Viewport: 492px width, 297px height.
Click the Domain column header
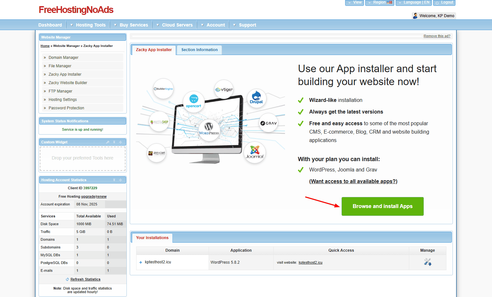point(172,250)
